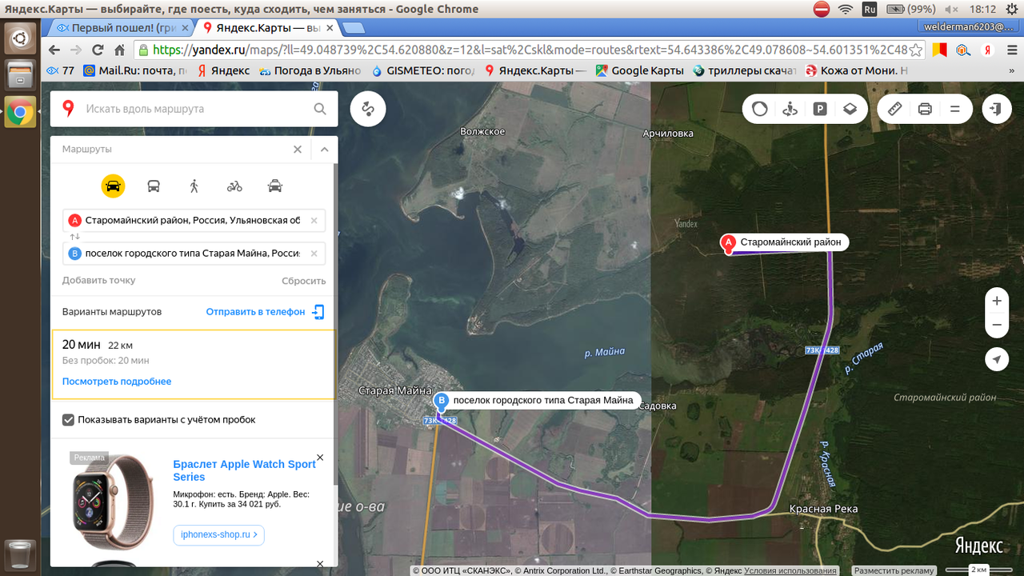The height and width of the screenshot is (576, 1024).
Task: Close the Маршруты panel
Action: pyautogui.click(x=298, y=150)
